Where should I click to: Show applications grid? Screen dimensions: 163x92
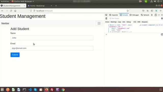[161, 90]
